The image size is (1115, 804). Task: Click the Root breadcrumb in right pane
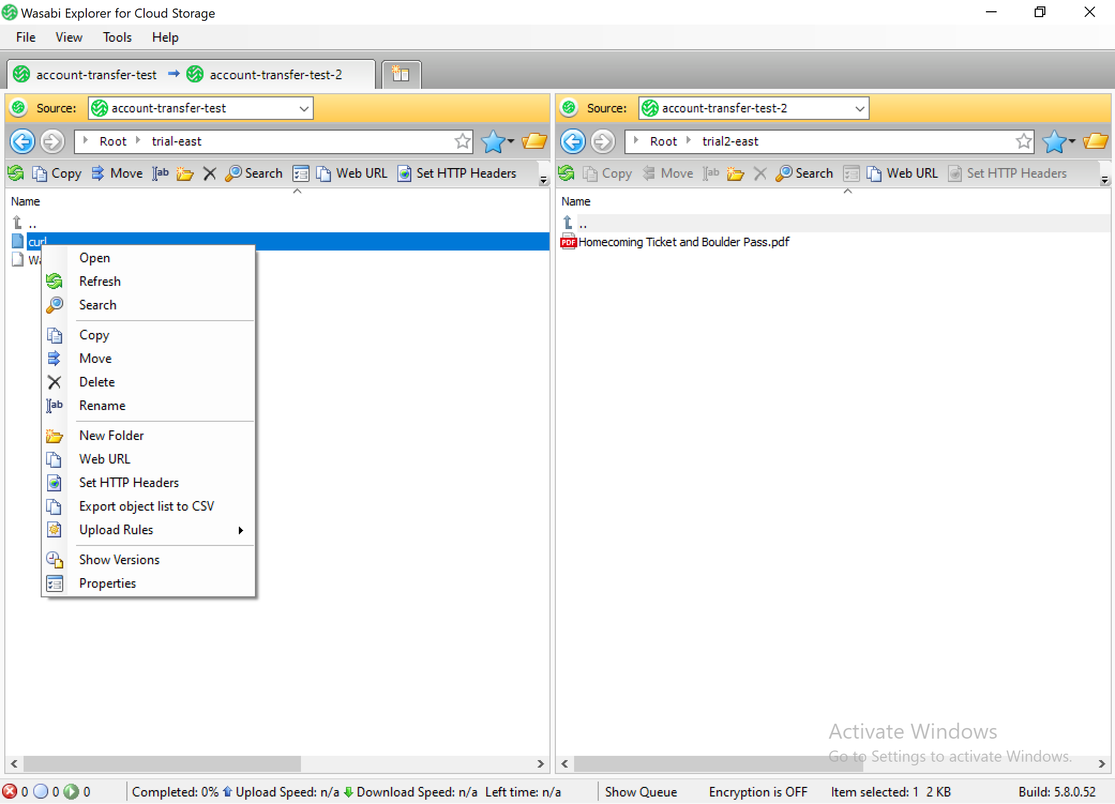point(664,141)
